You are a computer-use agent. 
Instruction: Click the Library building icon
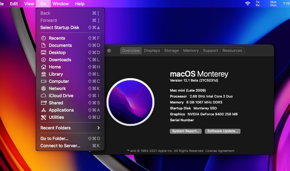click(x=44, y=74)
